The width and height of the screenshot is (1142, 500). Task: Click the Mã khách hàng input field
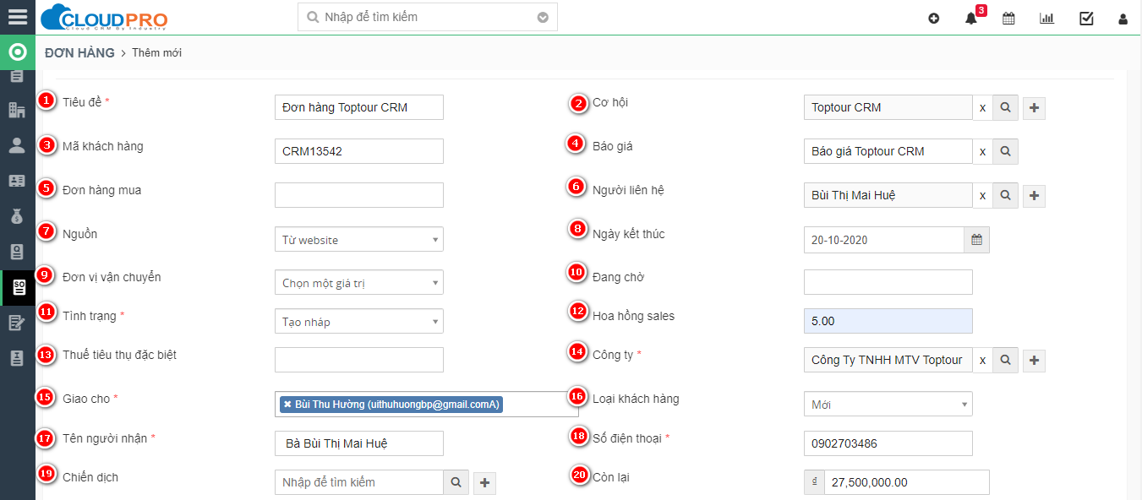[359, 151]
